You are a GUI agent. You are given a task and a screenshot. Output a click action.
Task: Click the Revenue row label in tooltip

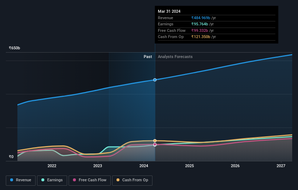[166, 18]
